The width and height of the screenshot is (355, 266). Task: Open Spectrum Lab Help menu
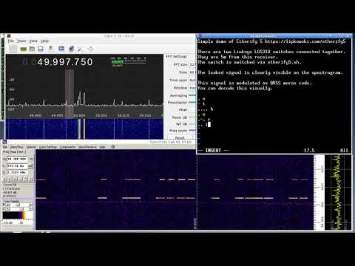coord(102,147)
